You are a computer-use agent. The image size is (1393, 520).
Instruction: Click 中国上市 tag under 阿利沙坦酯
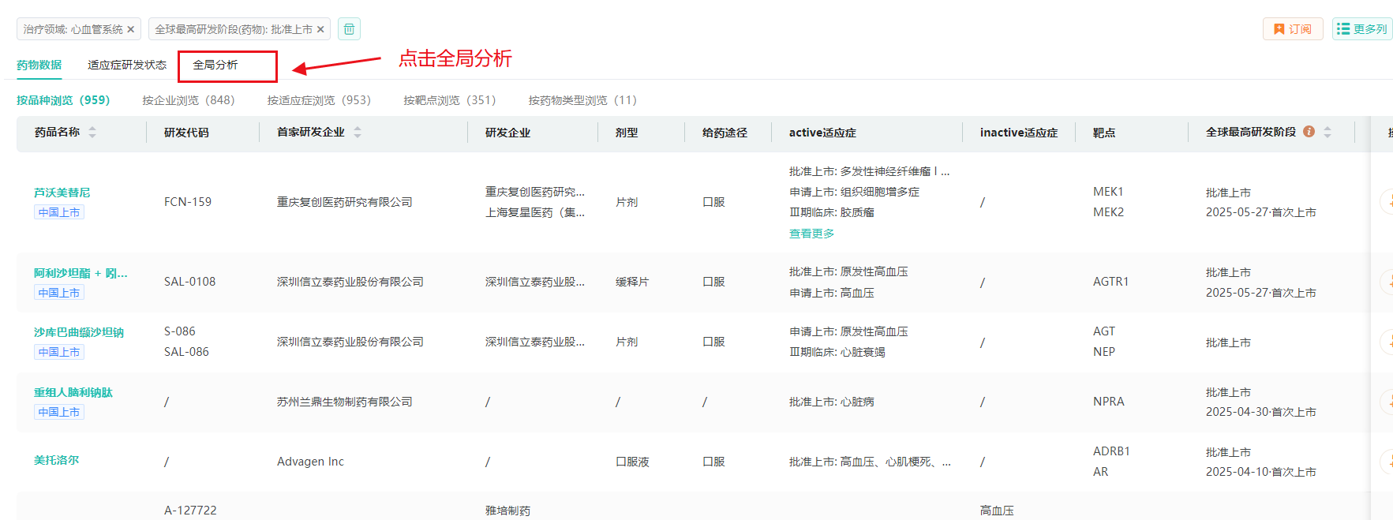click(x=59, y=293)
